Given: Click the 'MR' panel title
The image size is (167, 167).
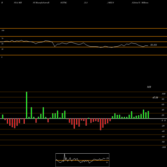Looking at the screenshot, I should click(149, 87).
